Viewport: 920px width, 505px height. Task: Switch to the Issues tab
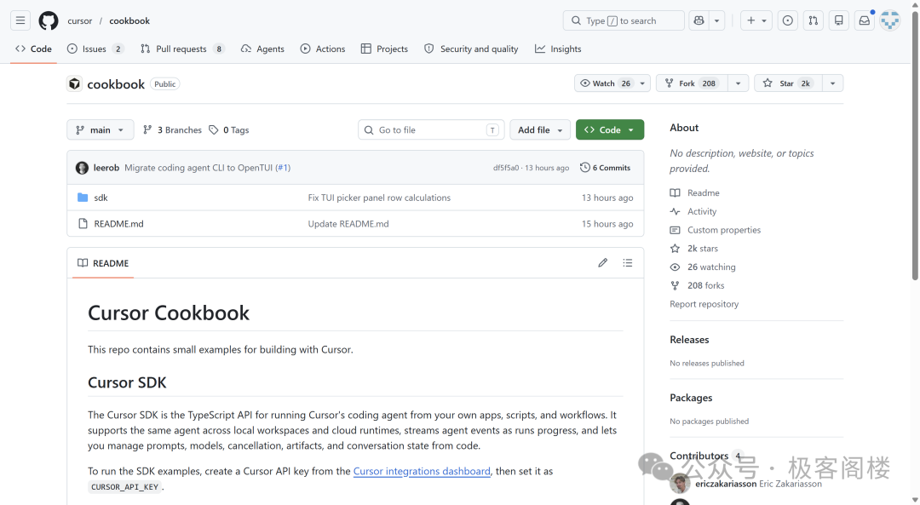pyautogui.click(x=95, y=49)
